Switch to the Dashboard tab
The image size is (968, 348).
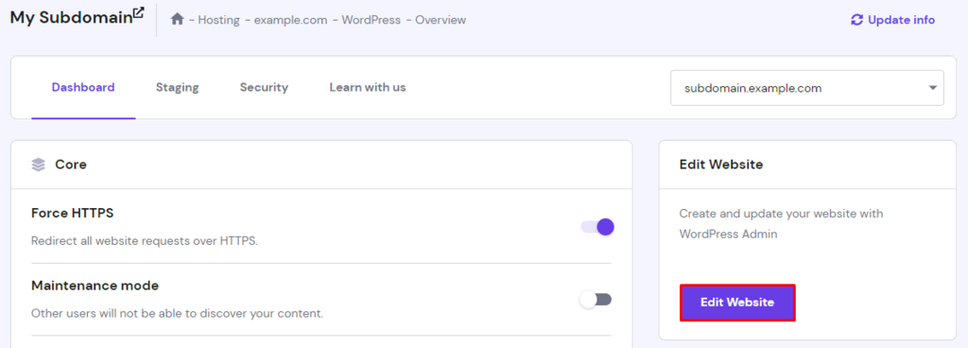point(83,88)
